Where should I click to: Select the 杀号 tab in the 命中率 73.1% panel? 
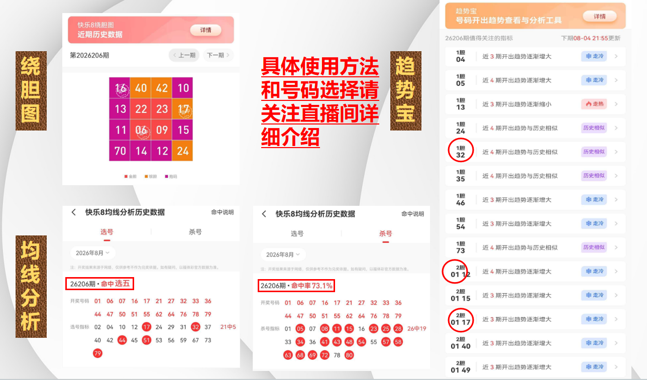[x=386, y=233]
